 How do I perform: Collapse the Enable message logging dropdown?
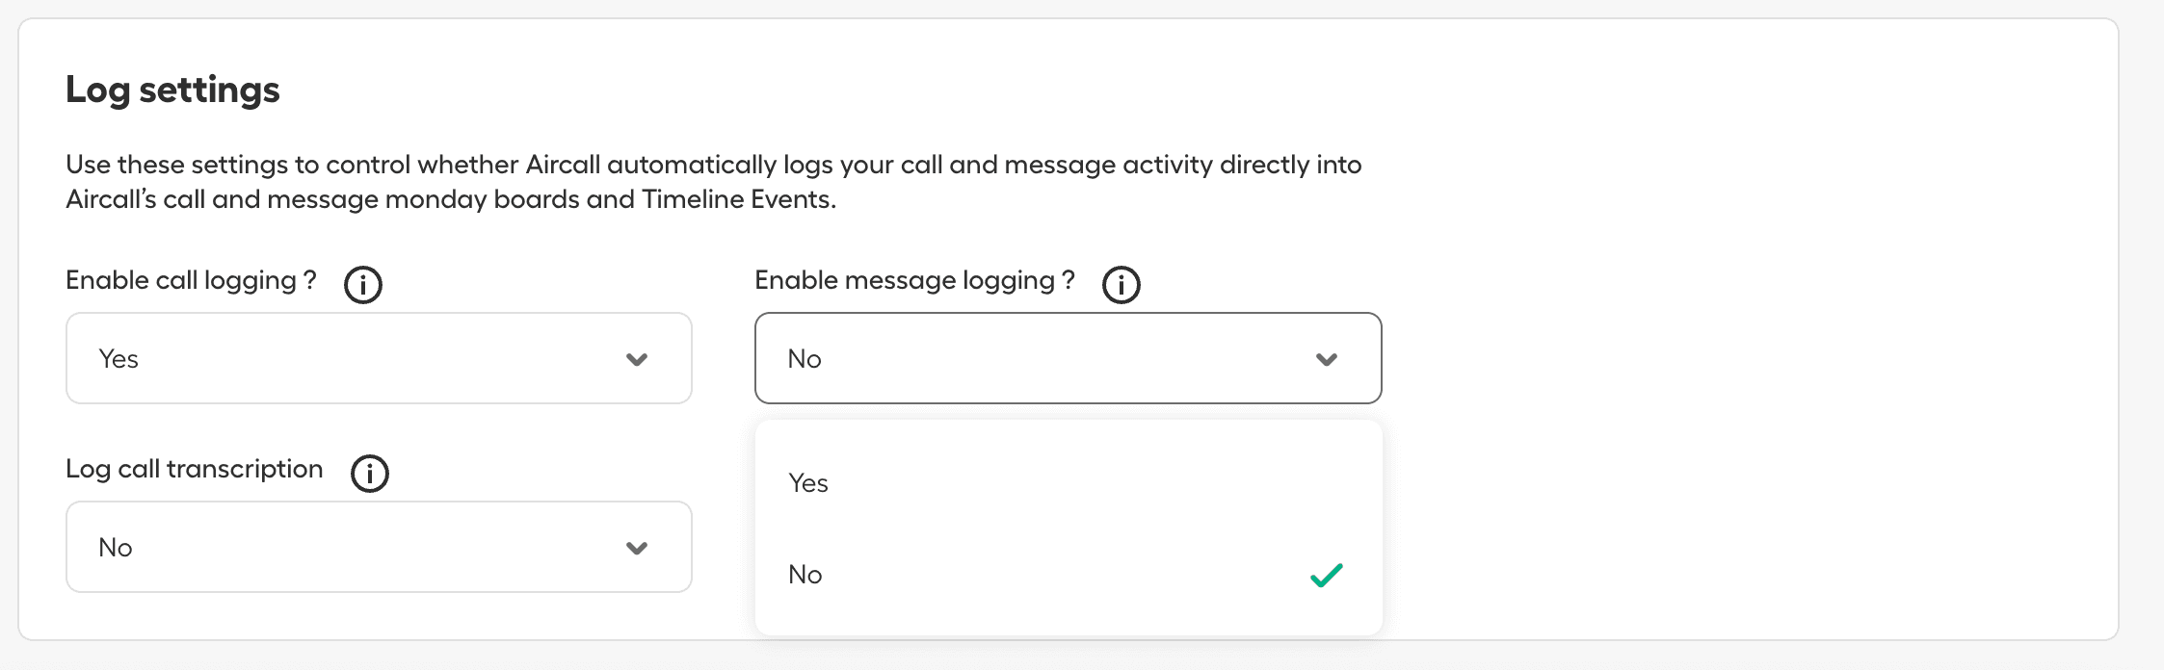[1068, 358]
